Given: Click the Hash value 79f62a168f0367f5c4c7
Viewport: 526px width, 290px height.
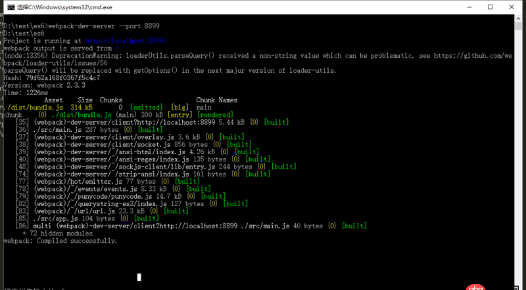Looking at the screenshot, I should point(63,77).
